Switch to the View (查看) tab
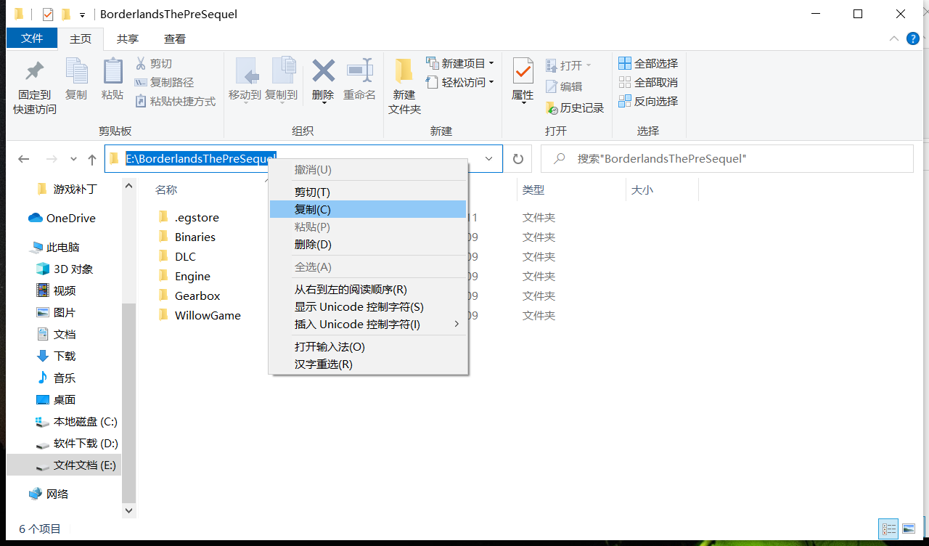 point(174,39)
